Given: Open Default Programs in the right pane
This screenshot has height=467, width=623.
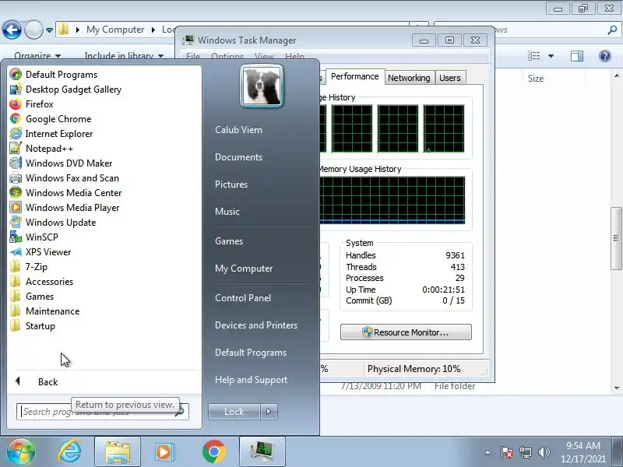Looking at the screenshot, I should tap(250, 353).
